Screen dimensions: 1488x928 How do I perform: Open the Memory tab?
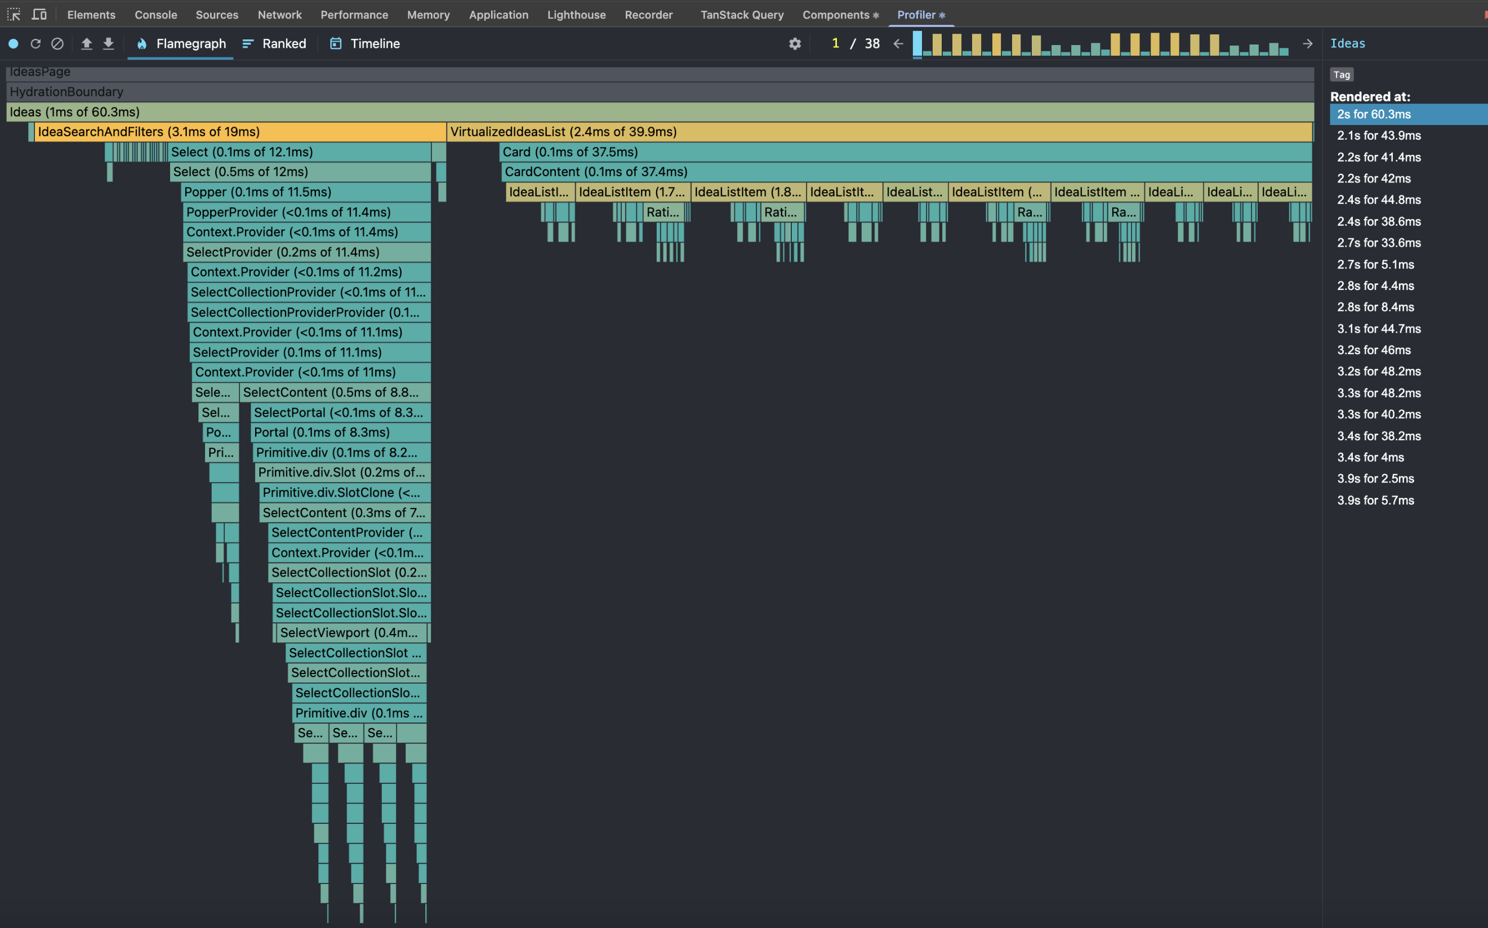point(429,15)
